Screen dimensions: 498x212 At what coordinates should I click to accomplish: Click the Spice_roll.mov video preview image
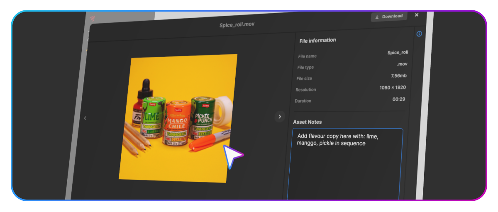178,118
